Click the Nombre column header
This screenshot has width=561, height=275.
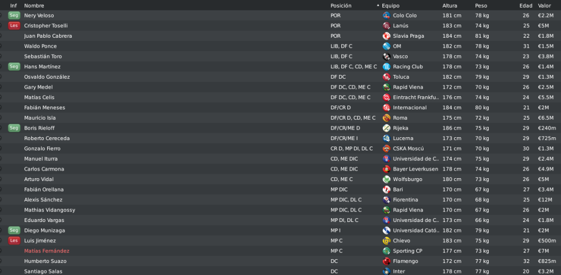point(34,5)
